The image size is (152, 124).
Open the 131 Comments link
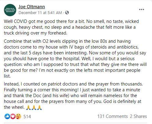[x=113, y=116]
